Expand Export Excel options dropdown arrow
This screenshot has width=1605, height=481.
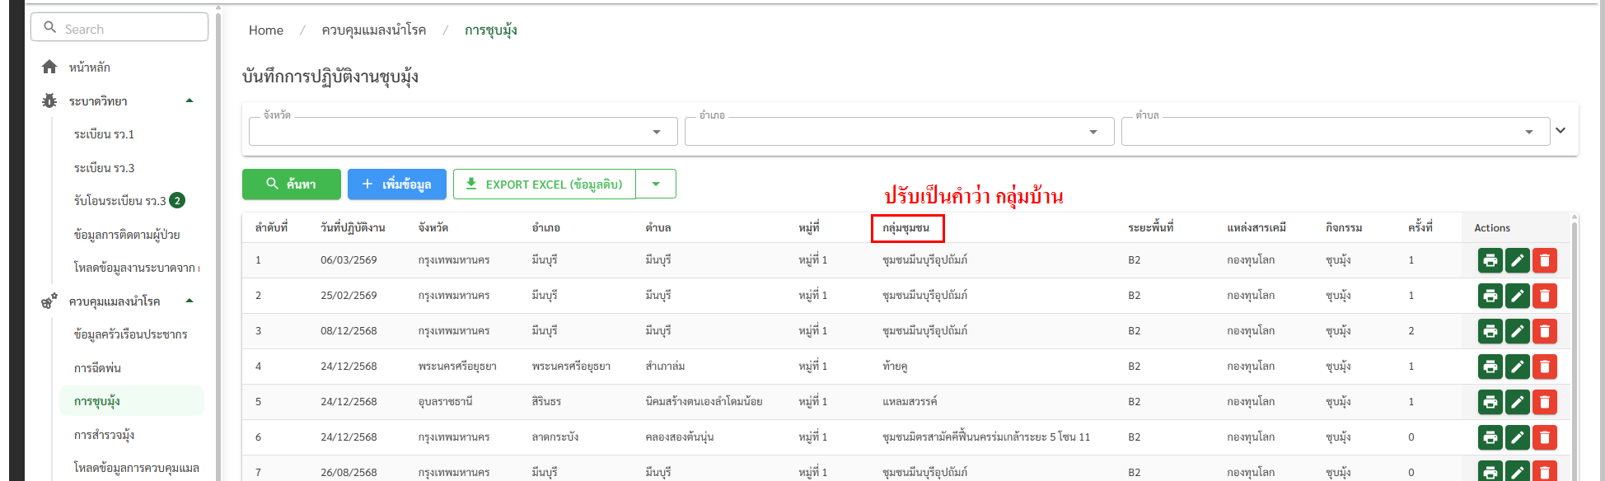click(656, 184)
